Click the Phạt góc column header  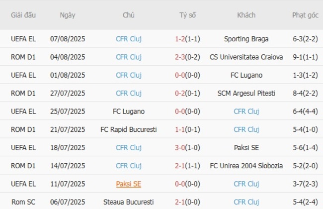point(305,15)
